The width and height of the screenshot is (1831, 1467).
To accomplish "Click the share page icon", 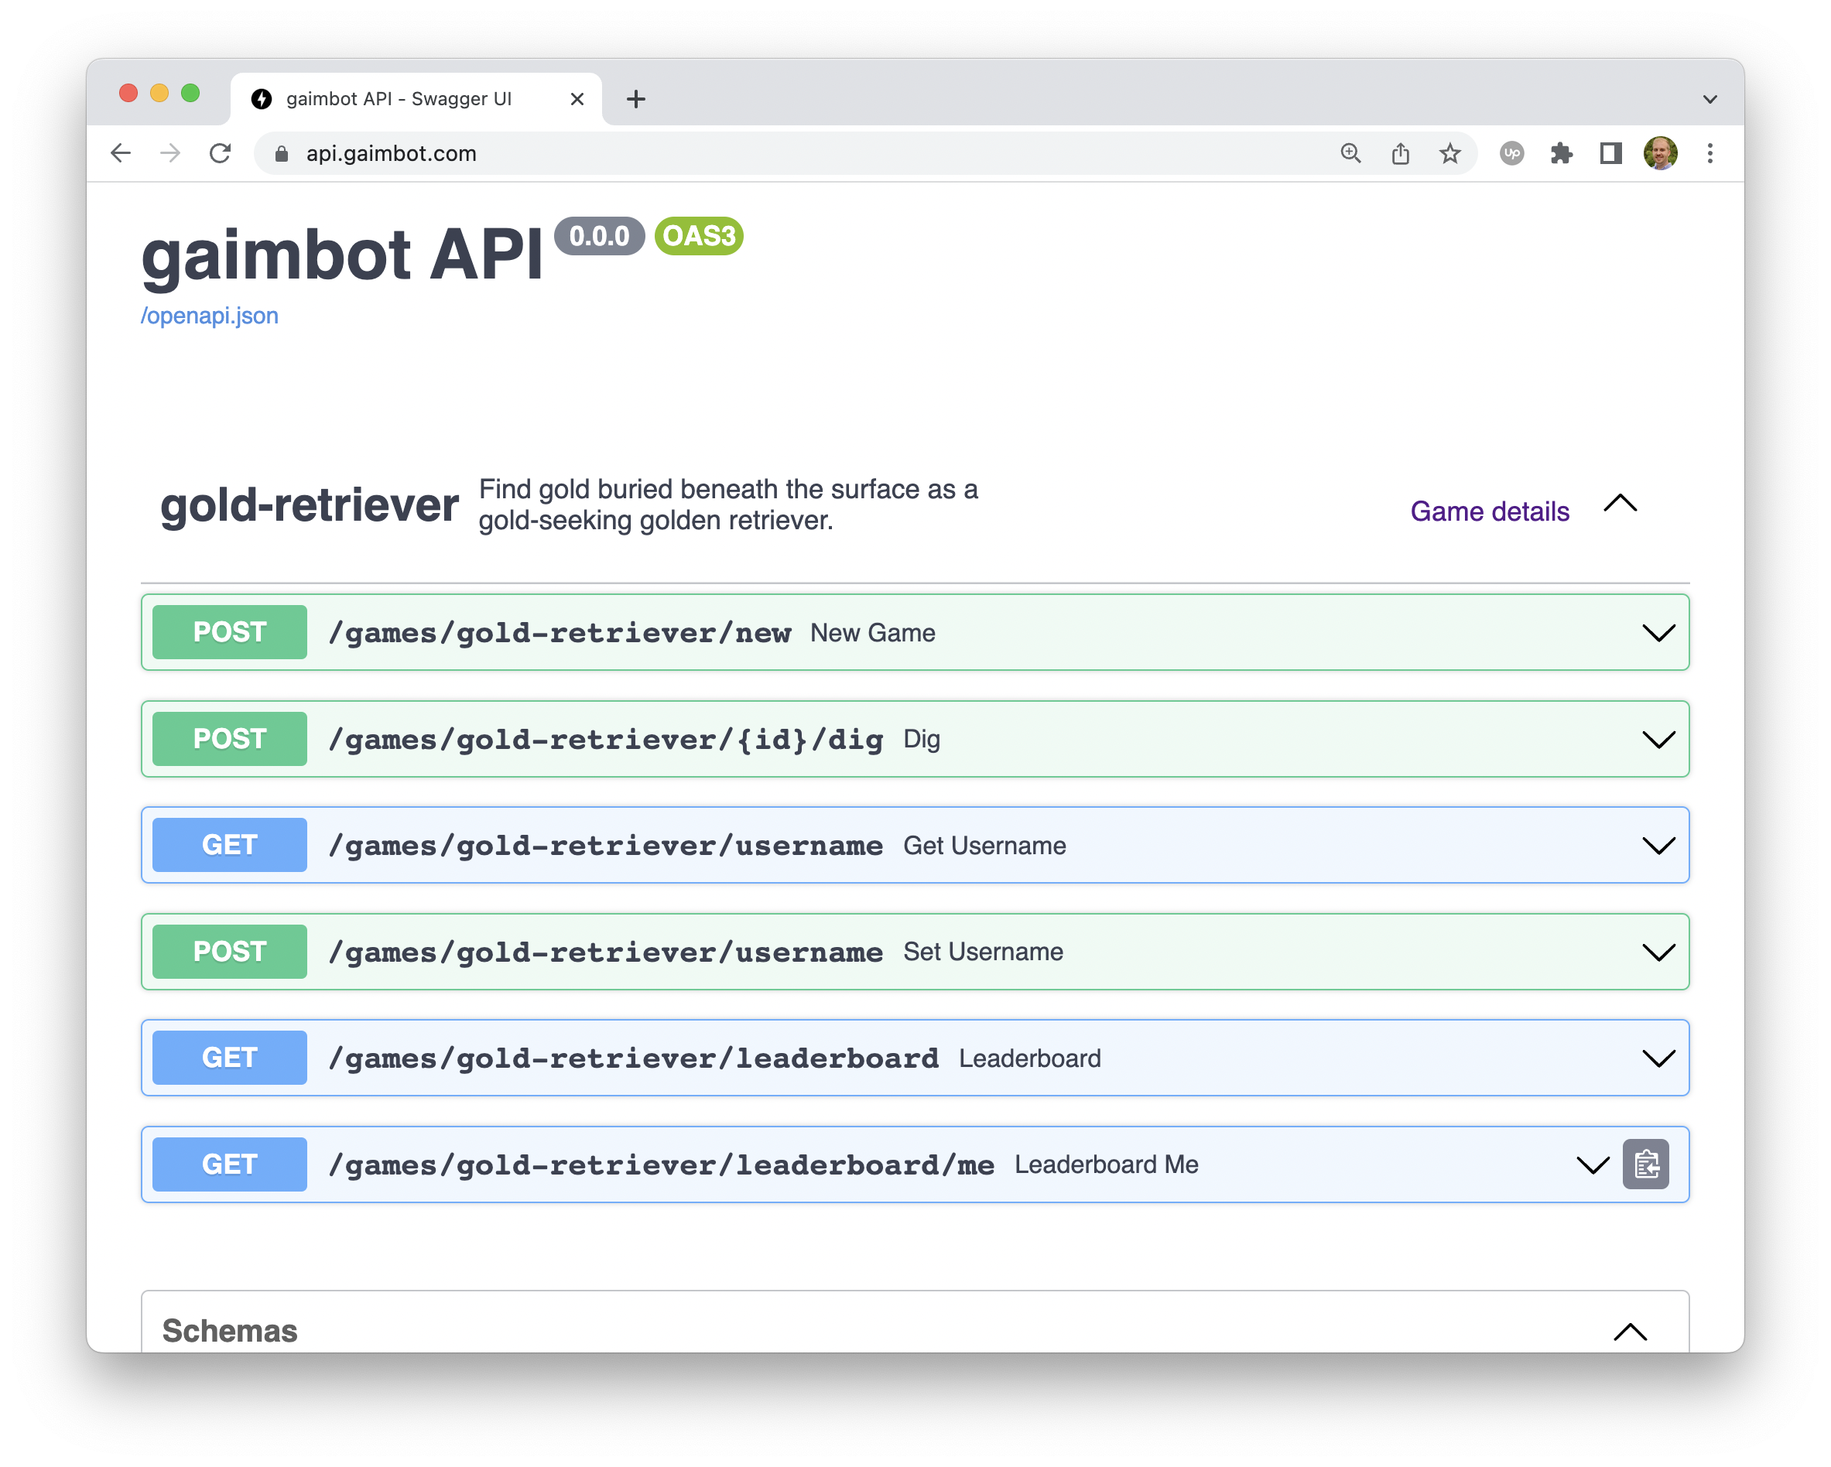I will [x=1401, y=153].
